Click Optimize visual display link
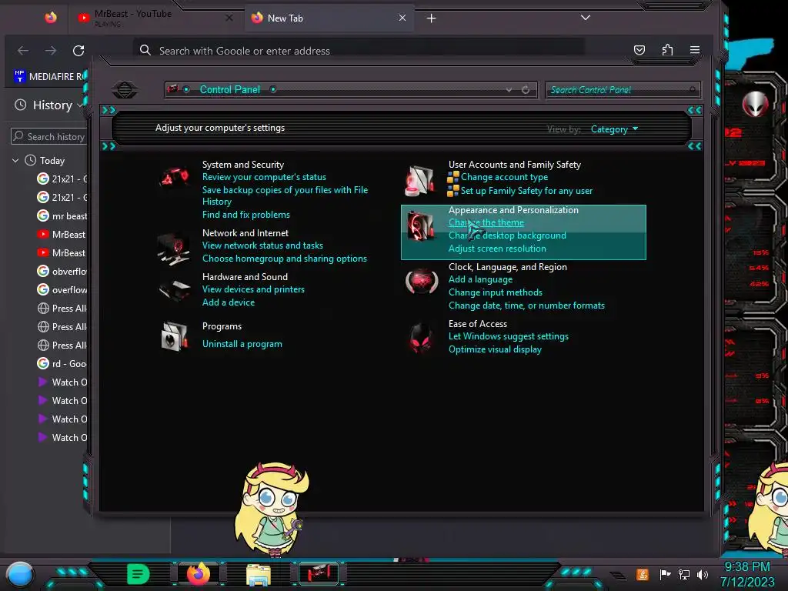788x591 pixels. pyautogui.click(x=495, y=349)
